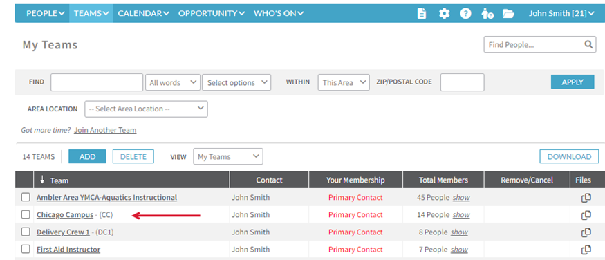Open the folder icon in header
This screenshot has width=605, height=260.
(508, 14)
